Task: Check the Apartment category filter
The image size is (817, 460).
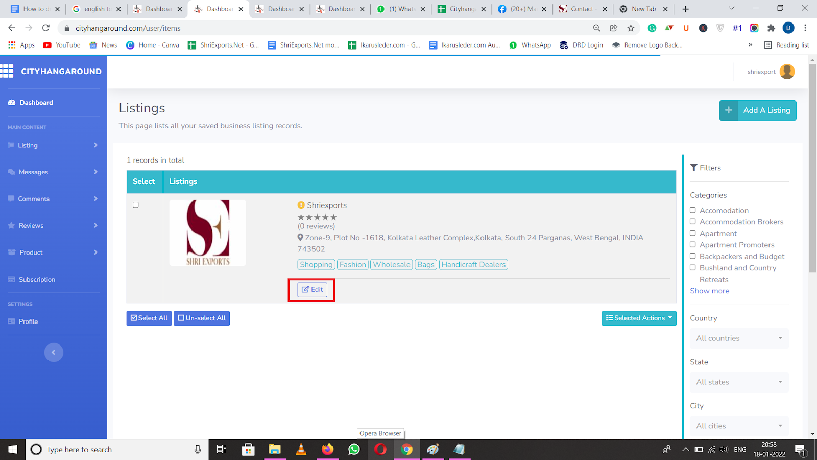Action: coord(693,233)
